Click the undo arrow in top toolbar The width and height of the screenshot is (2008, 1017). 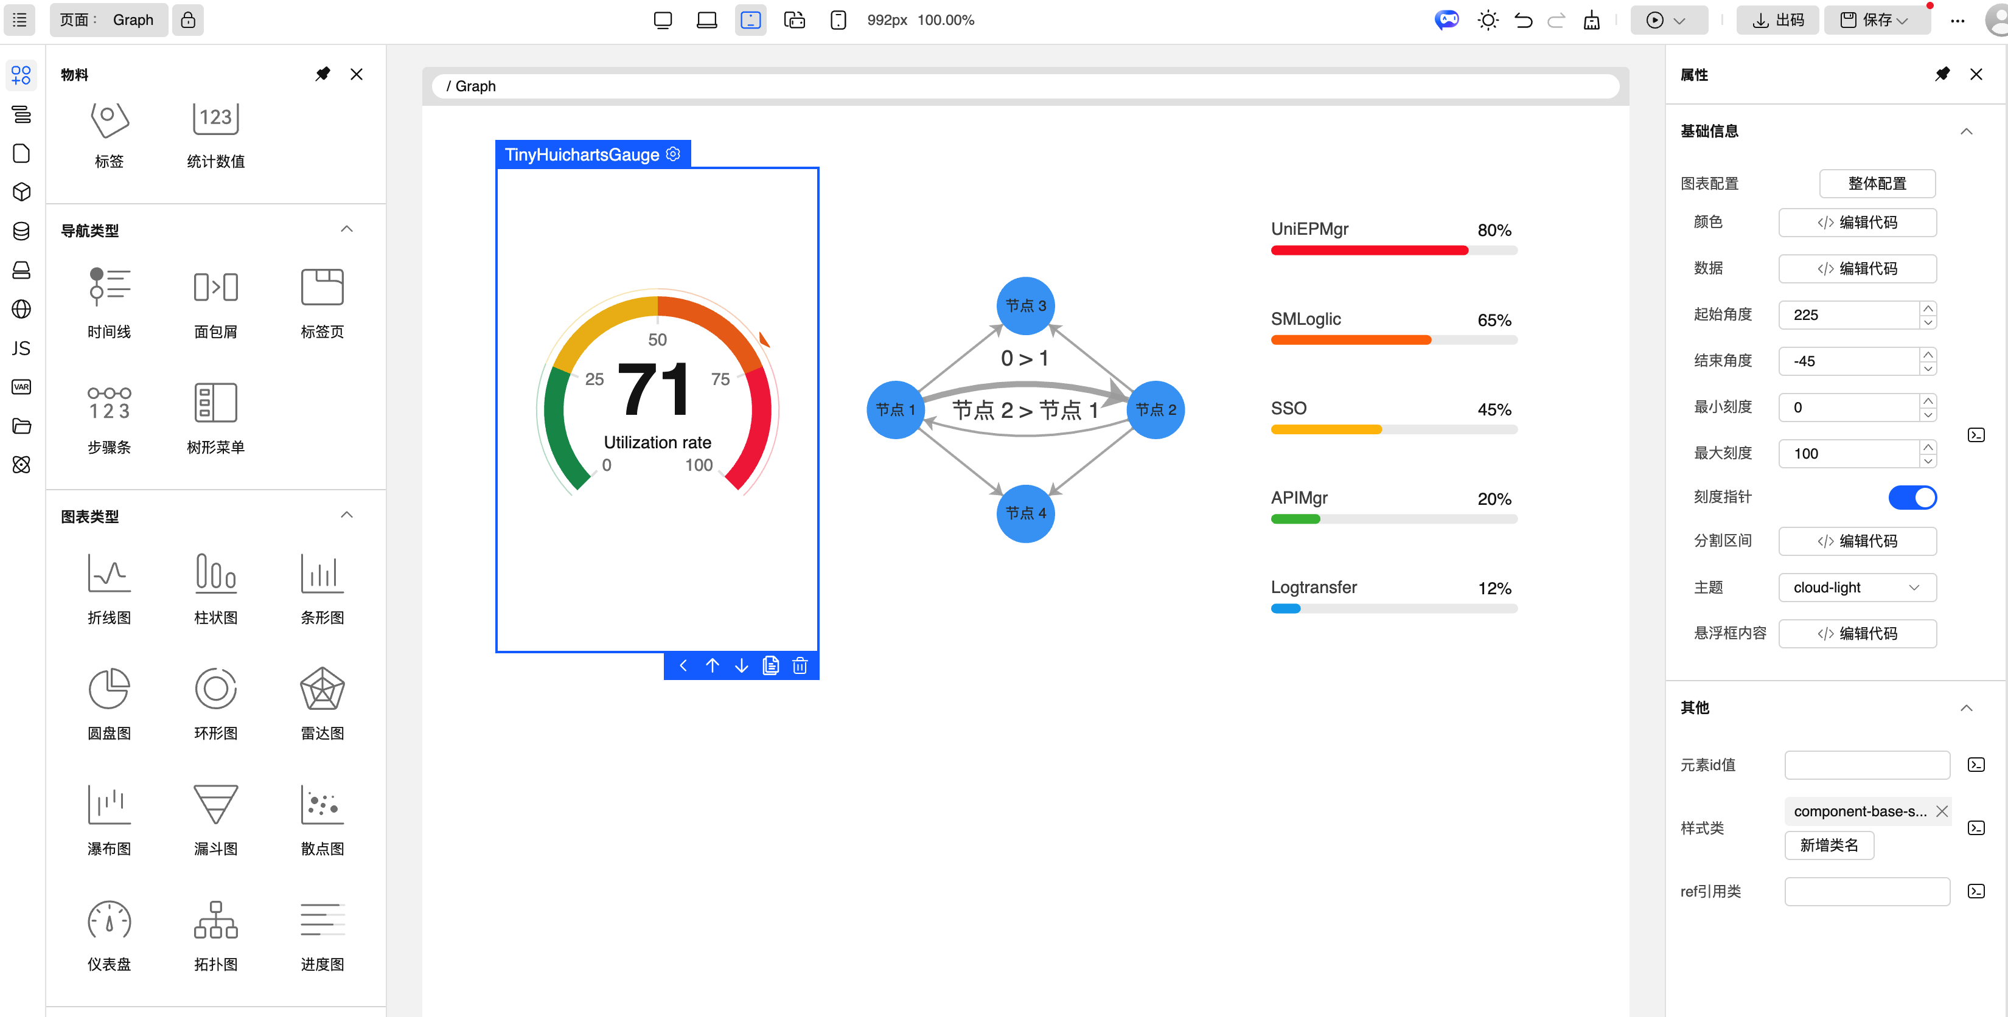[x=1522, y=20]
